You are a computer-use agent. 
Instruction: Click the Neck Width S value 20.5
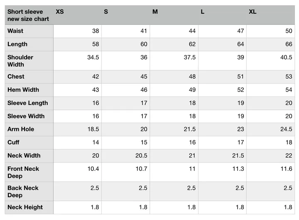141,155
